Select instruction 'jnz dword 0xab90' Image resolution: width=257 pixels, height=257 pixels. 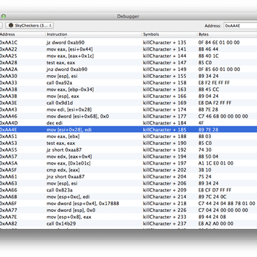click(67, 69)
